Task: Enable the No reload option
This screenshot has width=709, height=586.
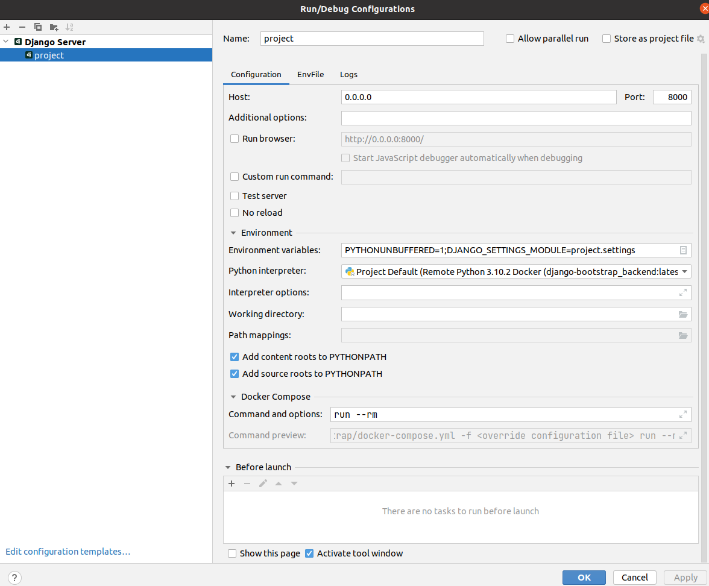Action: click(234, 213)
